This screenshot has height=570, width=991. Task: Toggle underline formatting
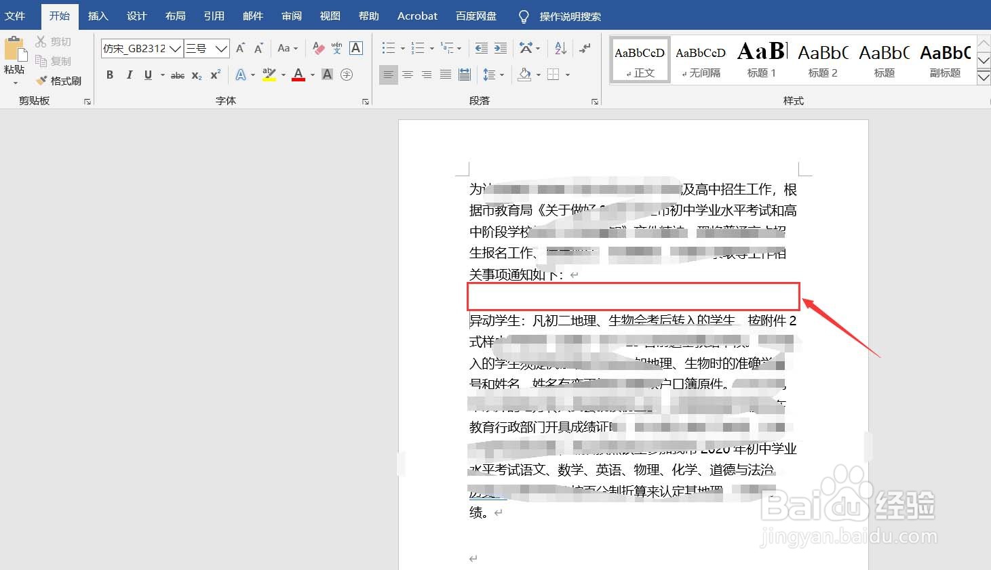[148, 75]
